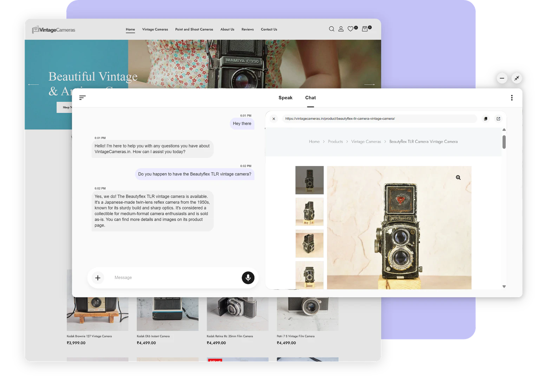
Task: Go to next hero slide arrow
Action: (x=369, y=85)
